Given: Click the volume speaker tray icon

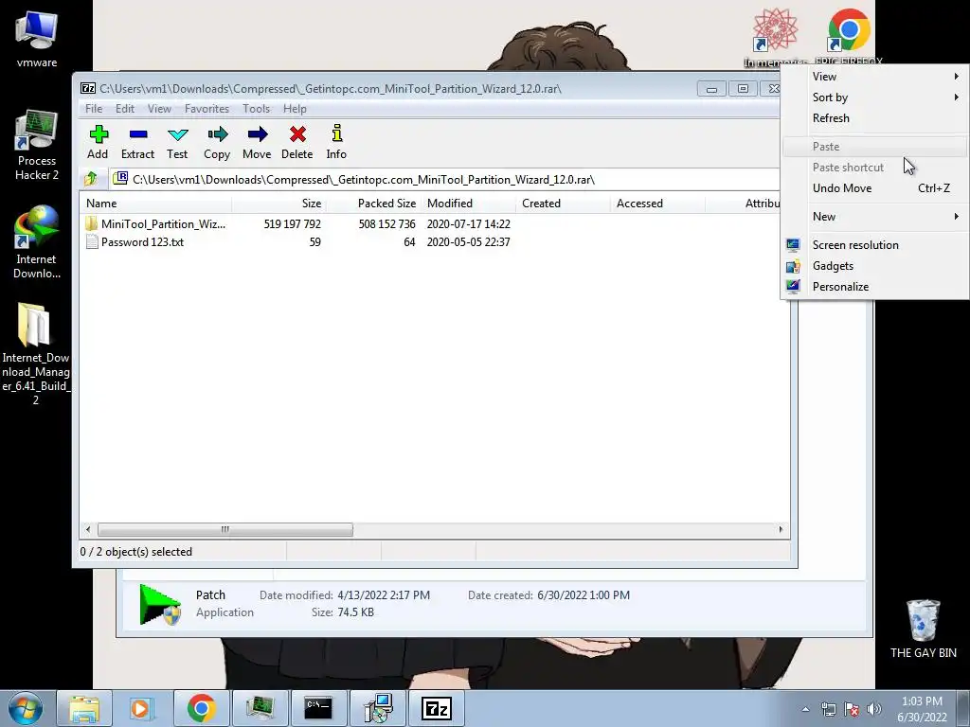Looking at the screenshot, I should (874, 709).
